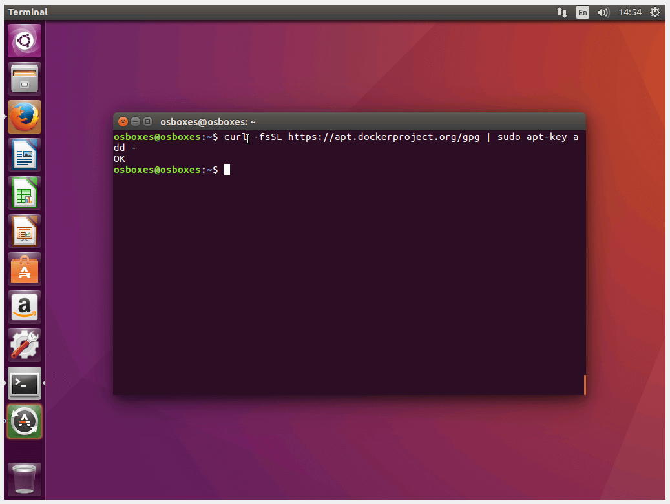
Task: Toggle mute via the speaker icon
Action: (x=603, y=12)
